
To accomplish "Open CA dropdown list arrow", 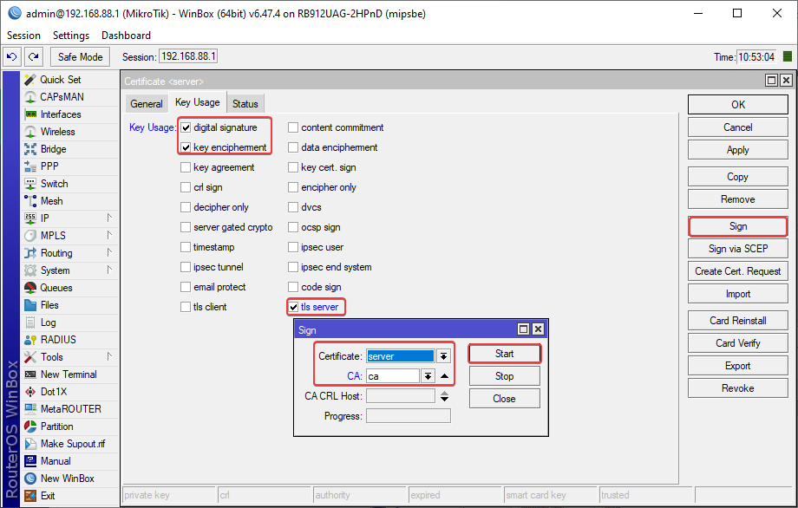I will pyautogui.click(x=428, y=376).
